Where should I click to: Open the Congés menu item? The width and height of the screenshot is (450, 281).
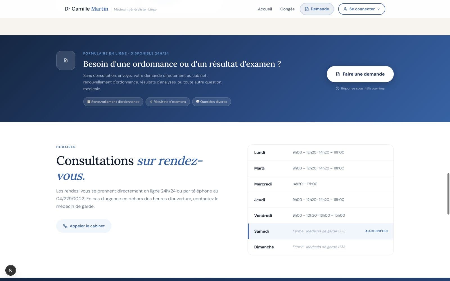[x=287, y=9]
